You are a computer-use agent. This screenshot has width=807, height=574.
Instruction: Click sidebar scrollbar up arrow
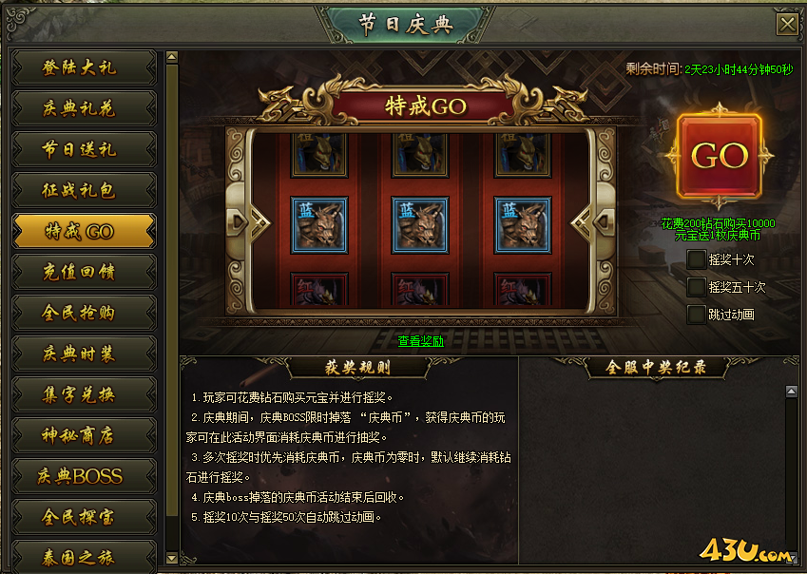point(172,57)
